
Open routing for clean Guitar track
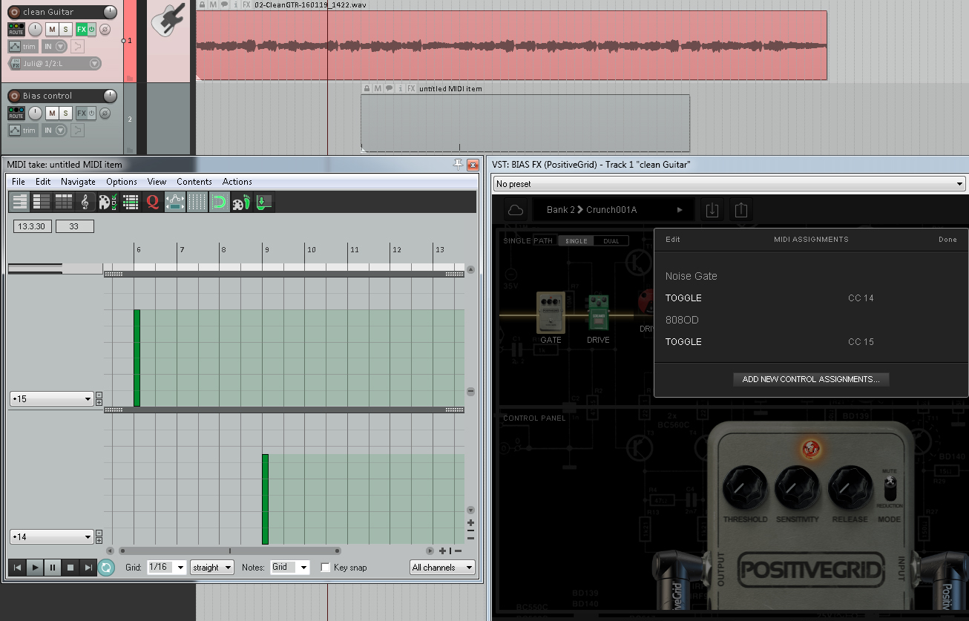pos(16,30)
